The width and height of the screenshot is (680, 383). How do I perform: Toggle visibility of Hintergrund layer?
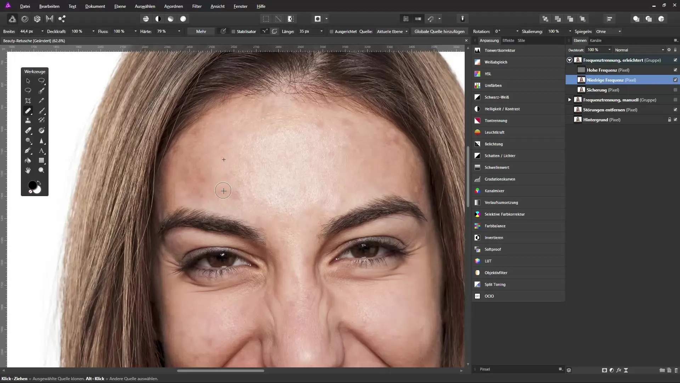(675, 120)
